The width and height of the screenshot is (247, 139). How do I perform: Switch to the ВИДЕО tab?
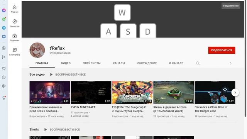[x=66, y=63]
